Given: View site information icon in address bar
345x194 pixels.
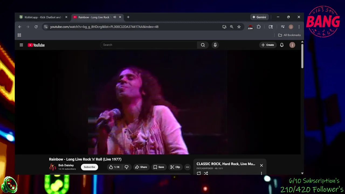Looking at the screenshot, I should (46, 27).
